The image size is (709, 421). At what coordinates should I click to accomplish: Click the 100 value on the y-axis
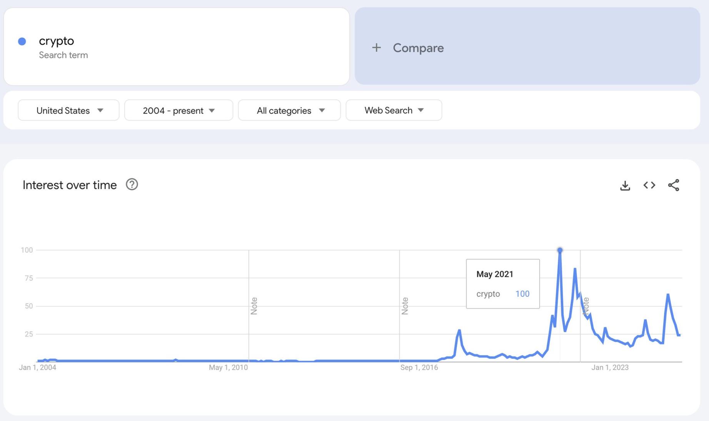click(27, 250)
